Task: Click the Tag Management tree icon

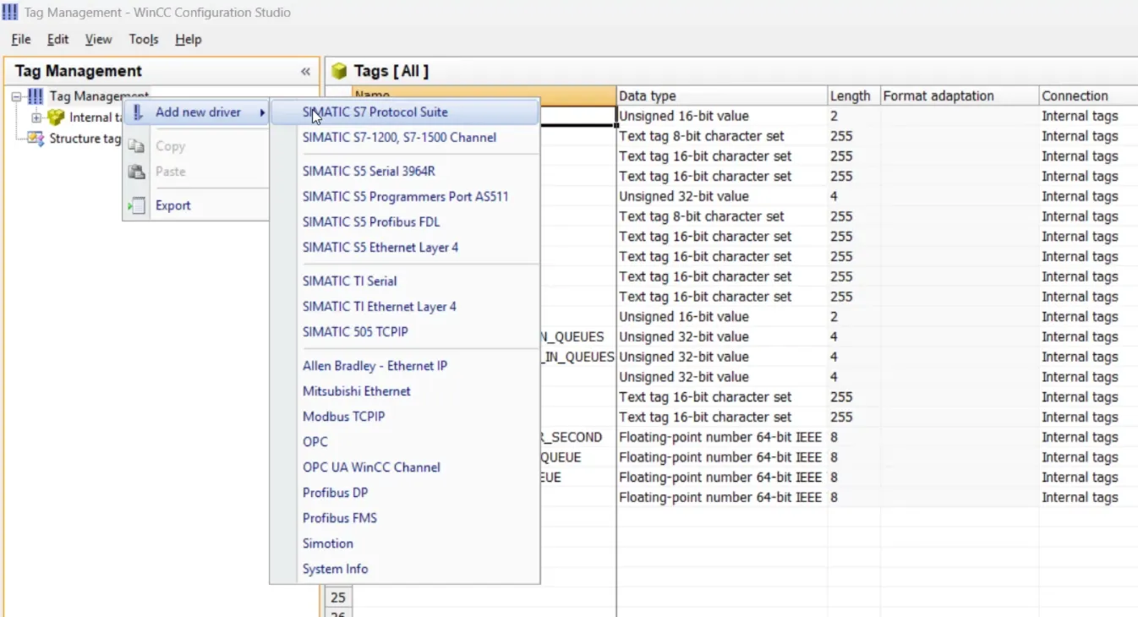Action: (x=35, y=96)
